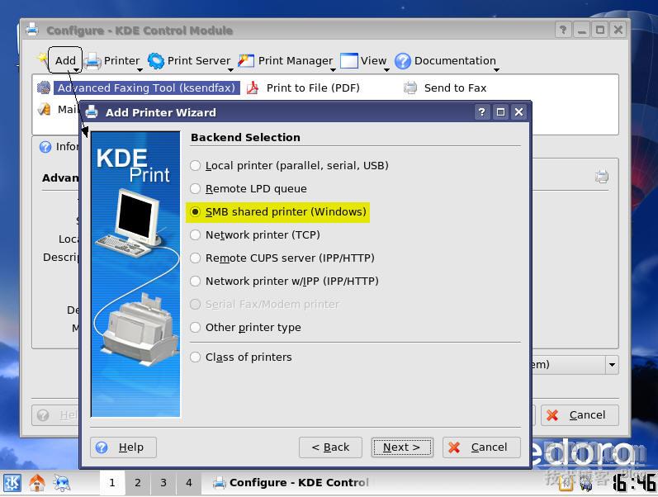The height and width of the screenshot is (497, 658).
Task: Click the Mail printer icon in list
Action: pos(44,110)
